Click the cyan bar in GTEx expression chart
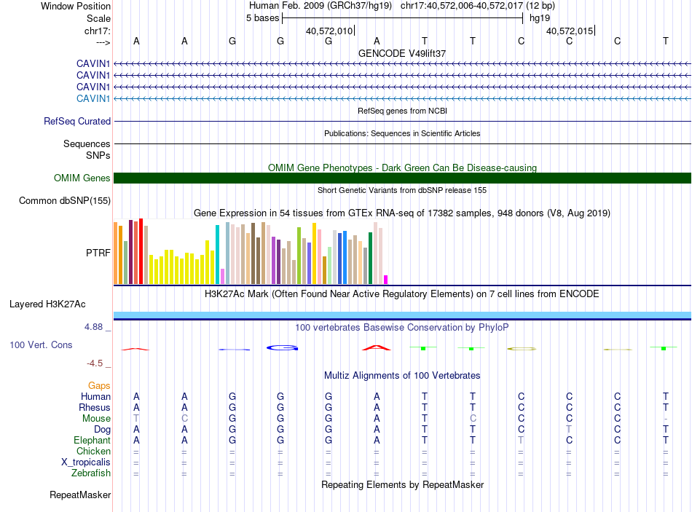This screenshot has width=692, height=512. (218, 254)
